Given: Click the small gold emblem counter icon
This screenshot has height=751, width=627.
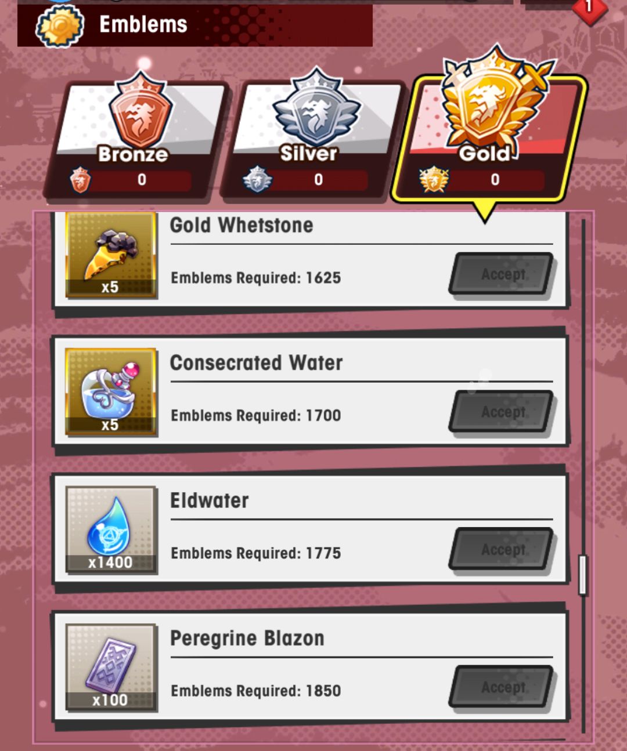Looking at the screenshot, I should pos(434,180).
